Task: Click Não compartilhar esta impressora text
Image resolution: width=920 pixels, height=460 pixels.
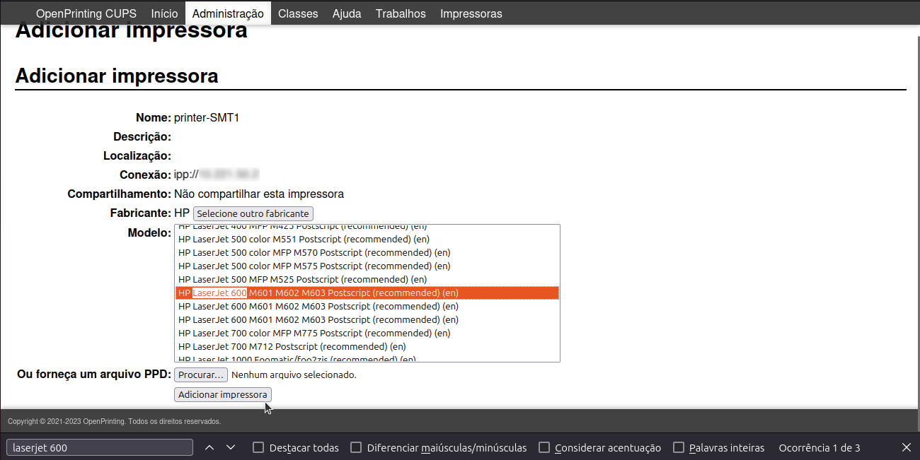Action: click(x=259, y=194)
